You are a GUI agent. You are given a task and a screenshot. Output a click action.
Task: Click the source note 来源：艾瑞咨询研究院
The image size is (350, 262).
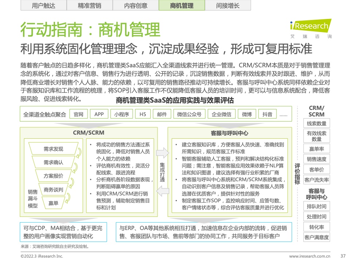point(55,246)
